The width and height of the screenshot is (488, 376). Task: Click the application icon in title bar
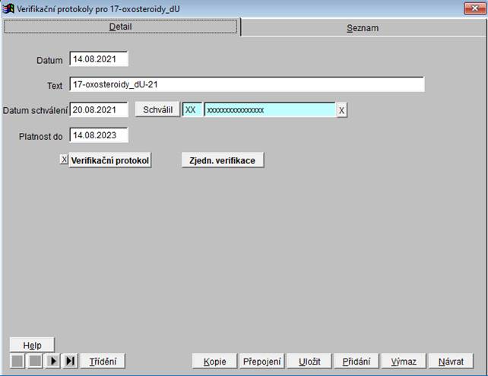9,8
